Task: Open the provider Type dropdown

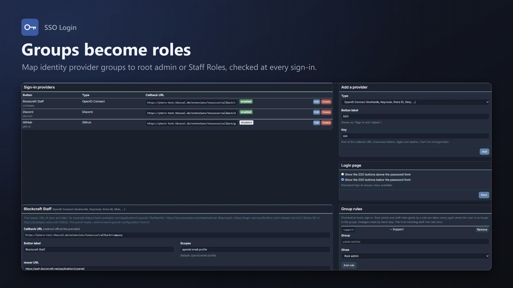Action: tap(415, 102)
